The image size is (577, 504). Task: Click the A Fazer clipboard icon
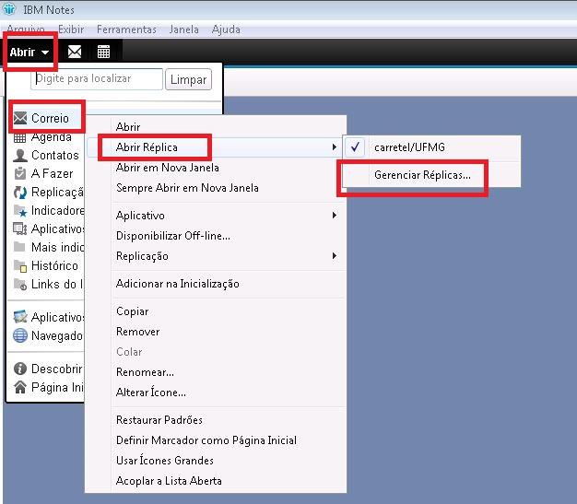coord(20,173)
